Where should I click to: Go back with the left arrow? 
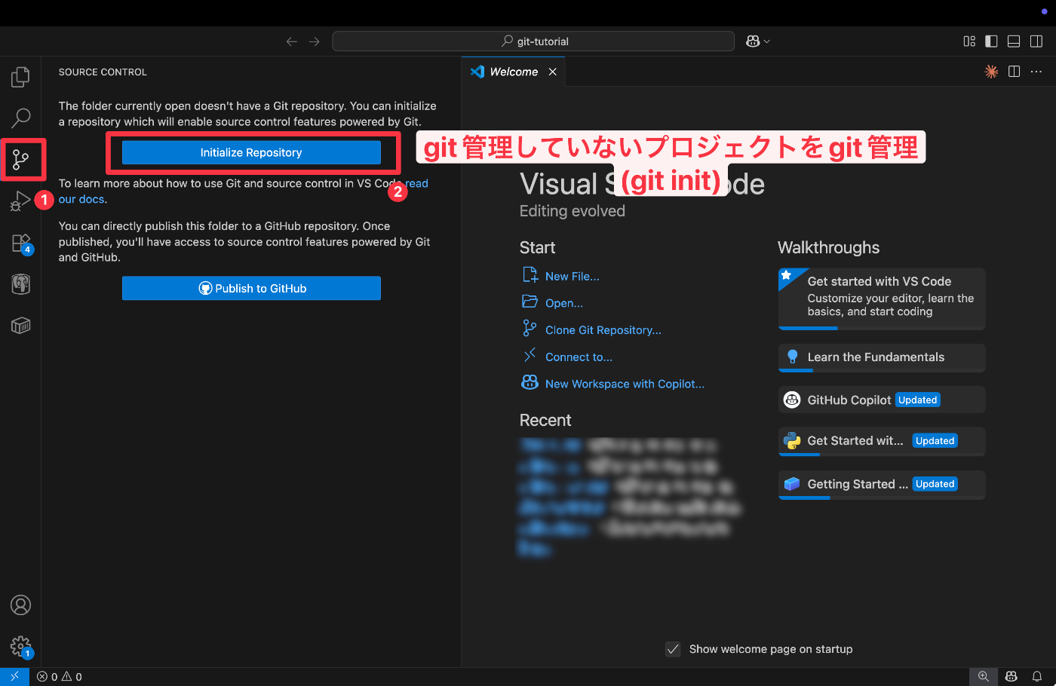[x=292, y=41]
